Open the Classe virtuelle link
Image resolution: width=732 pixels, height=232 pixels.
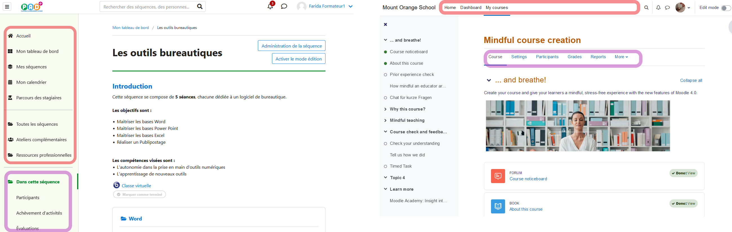click(136, 186)
